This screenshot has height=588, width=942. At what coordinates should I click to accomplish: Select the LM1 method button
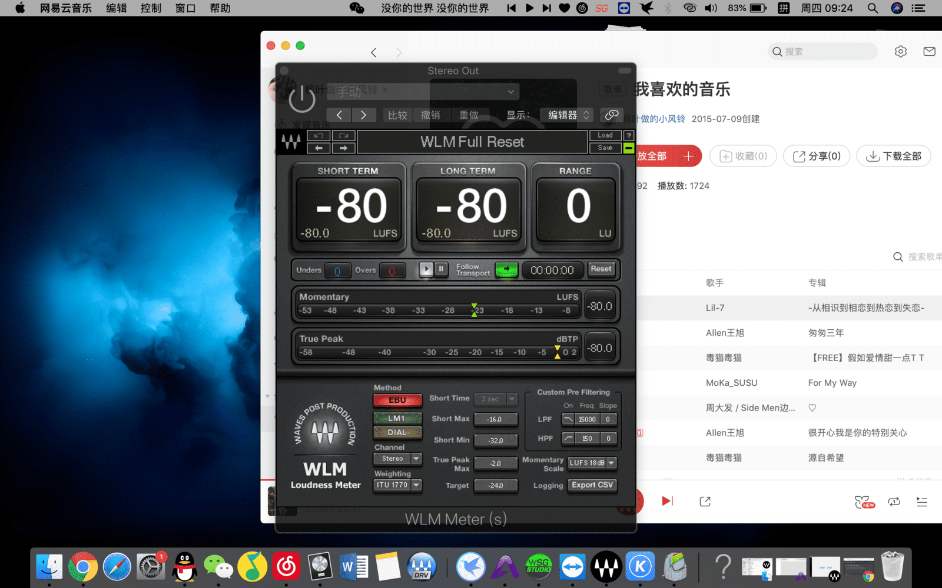pyautogui.click(x=397, y=419)
